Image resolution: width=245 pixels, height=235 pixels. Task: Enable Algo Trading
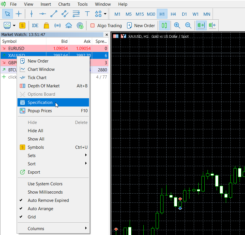click(106, 25)
